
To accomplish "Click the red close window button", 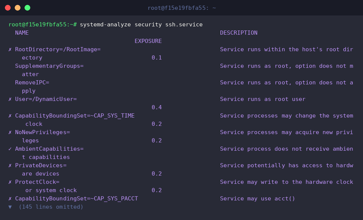I will (8, 8).
